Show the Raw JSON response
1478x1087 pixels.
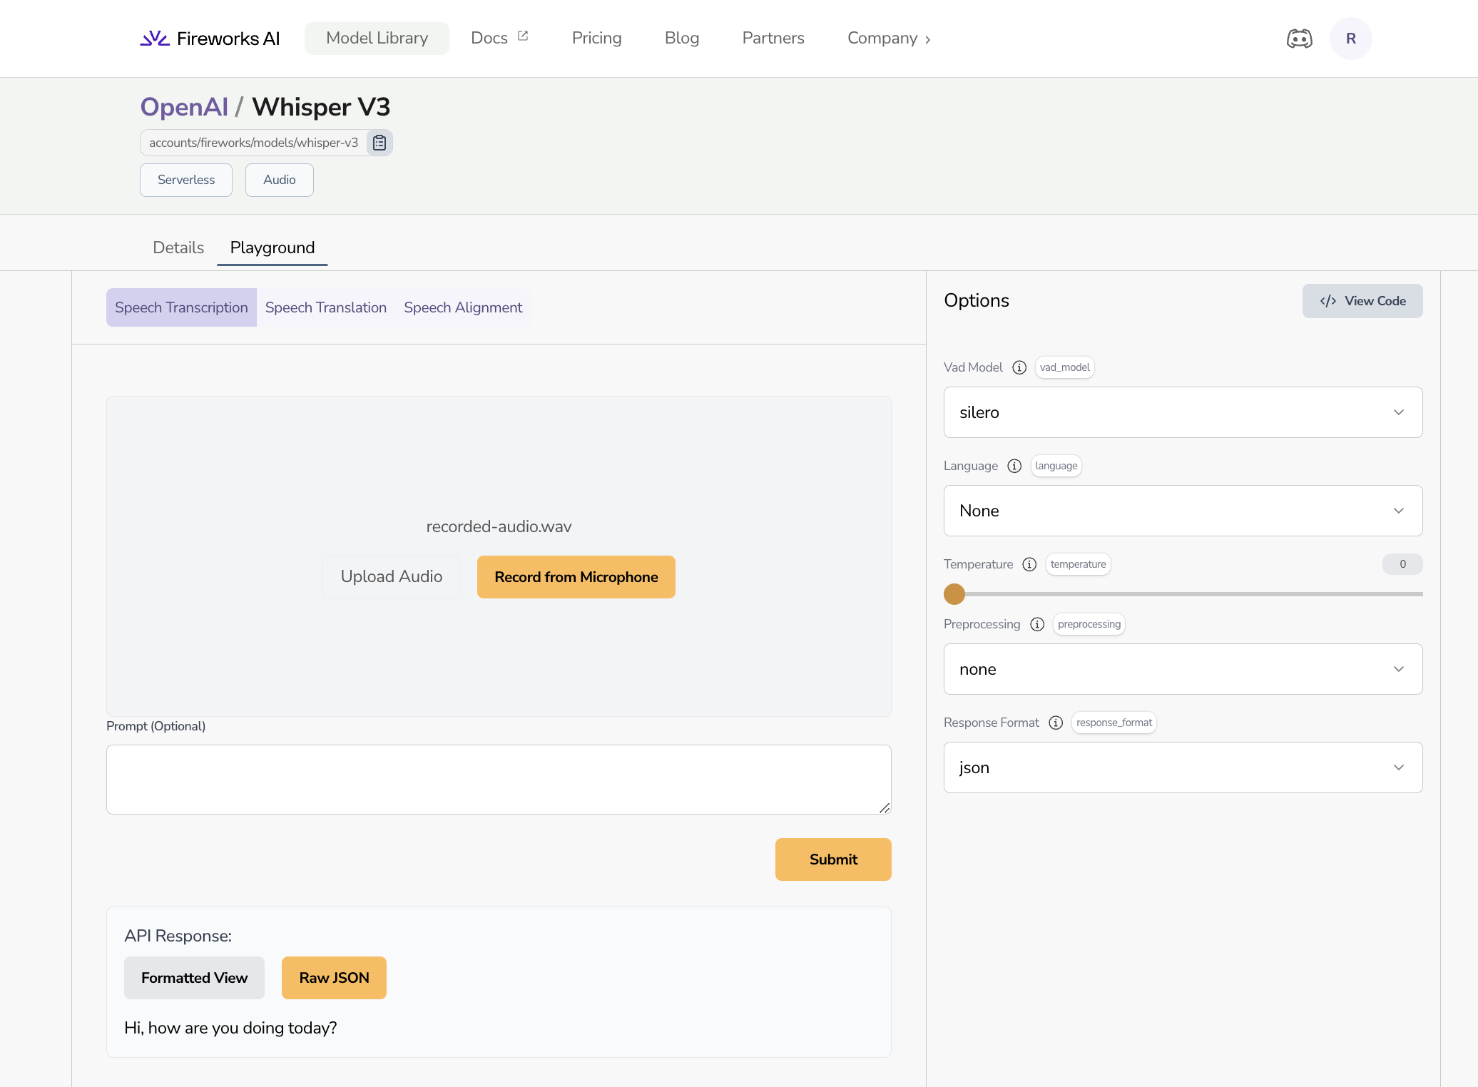click(x=334, y=978)
